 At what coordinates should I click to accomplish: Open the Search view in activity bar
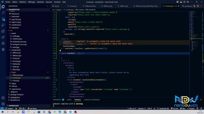(3, 13)
